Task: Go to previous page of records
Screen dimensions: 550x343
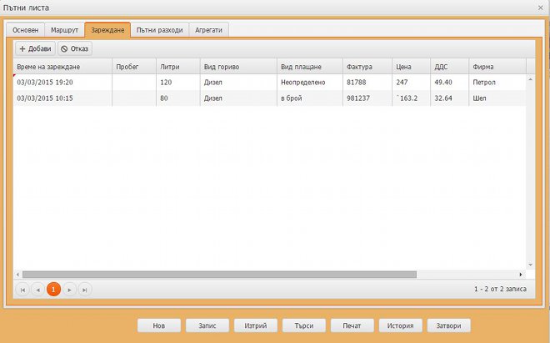Action: point(37,289)
